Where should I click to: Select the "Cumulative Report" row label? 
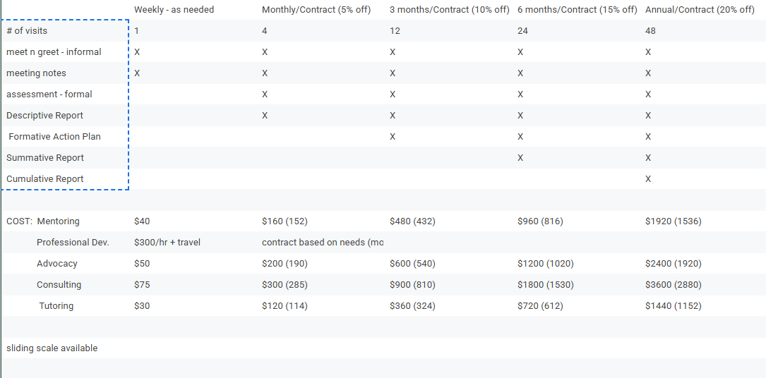45,179
